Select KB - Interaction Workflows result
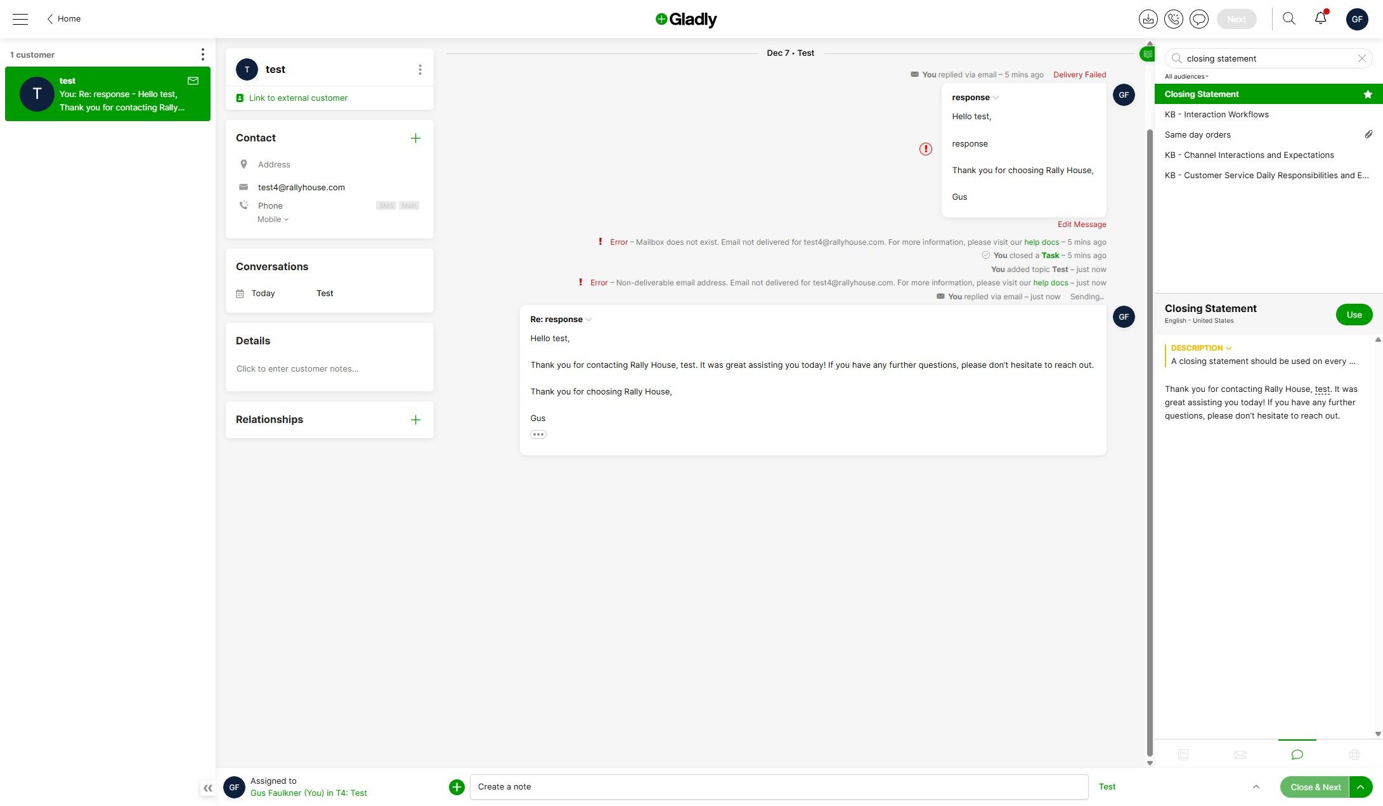This screenshot has height=806, width=1383. point(1268,115)
